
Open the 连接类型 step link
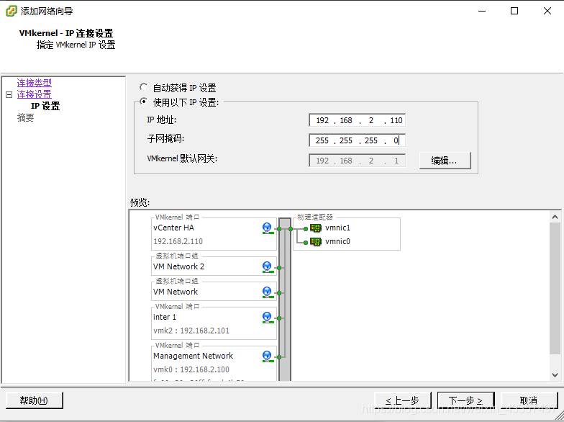coord(34,83)
